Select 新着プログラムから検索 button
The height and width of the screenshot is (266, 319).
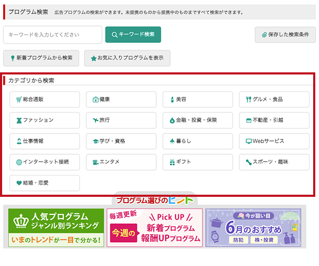pos(41,58)
